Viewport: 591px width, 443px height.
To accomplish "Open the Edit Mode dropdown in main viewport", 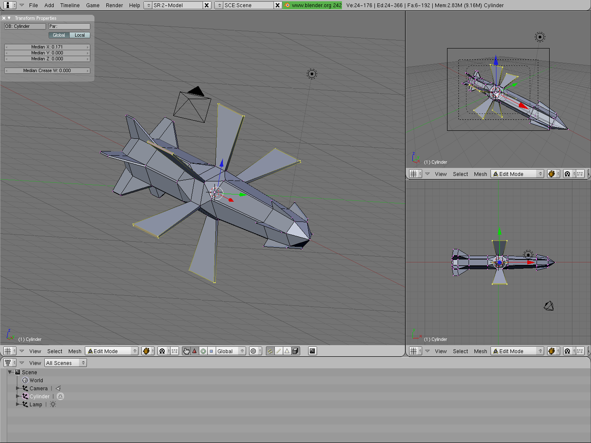I will click(x=112, y=351).
